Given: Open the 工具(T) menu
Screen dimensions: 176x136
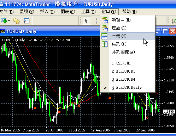Looking at the screenshot, I should (88, 12).
